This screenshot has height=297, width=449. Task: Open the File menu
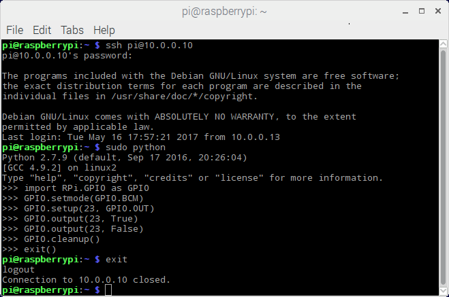[14, 30]
